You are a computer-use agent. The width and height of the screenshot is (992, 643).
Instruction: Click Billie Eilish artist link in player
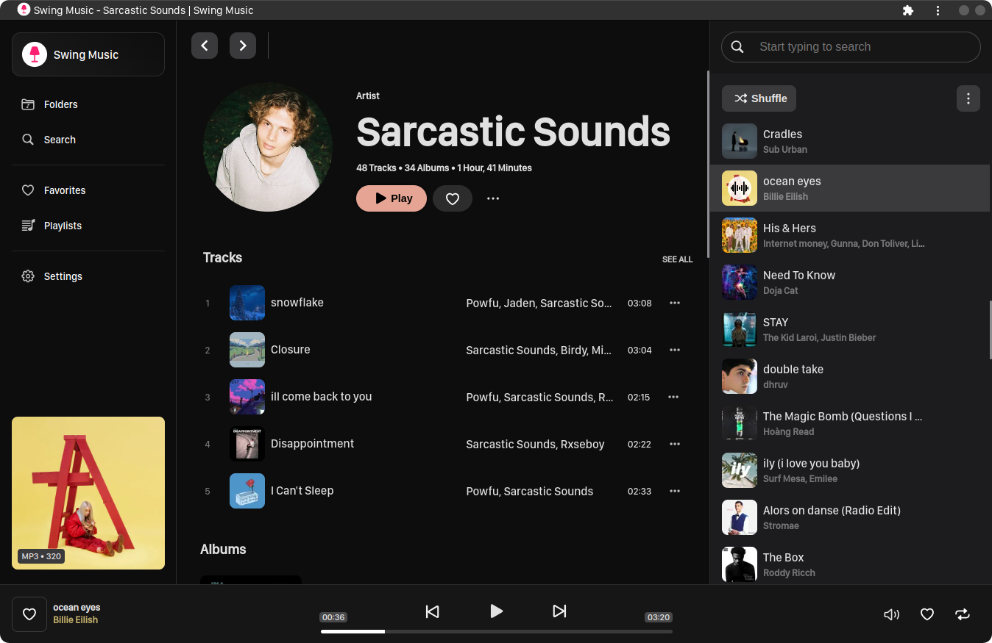75,620
